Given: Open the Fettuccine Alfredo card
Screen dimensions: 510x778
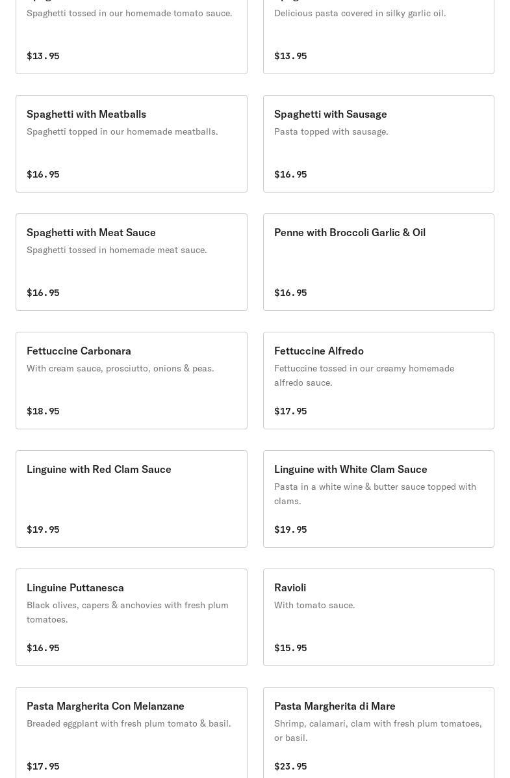Looking at the screenshot, I should point(379,381).
